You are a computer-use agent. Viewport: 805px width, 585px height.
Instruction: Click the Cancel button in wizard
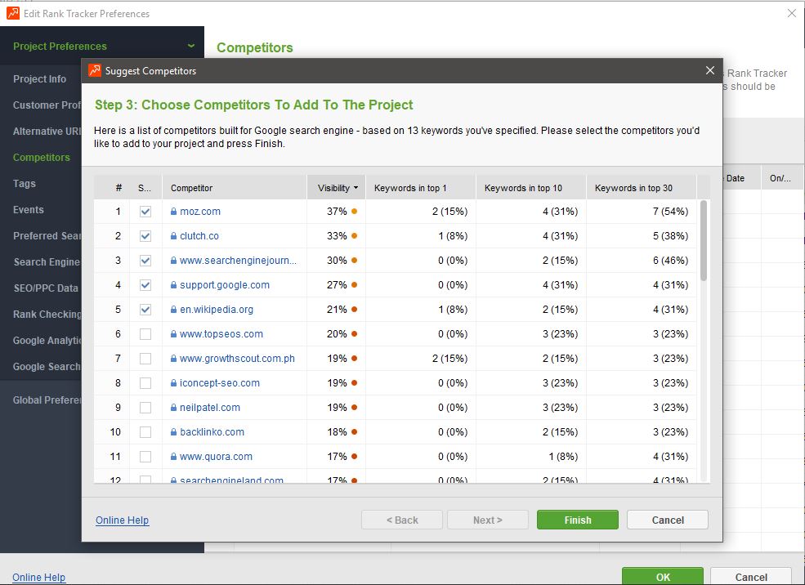point(667,520)
